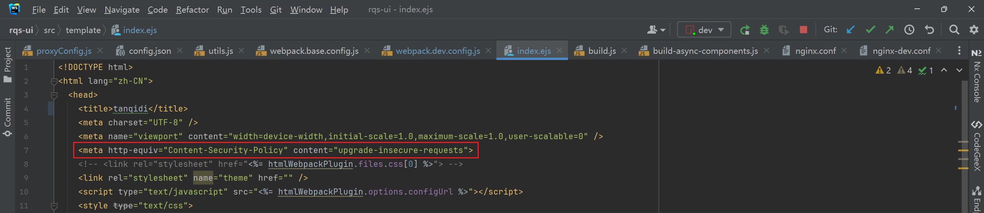The image size is (984, 213).
Task: Click the Run with Coverage icon
Action: pos(784,30)
